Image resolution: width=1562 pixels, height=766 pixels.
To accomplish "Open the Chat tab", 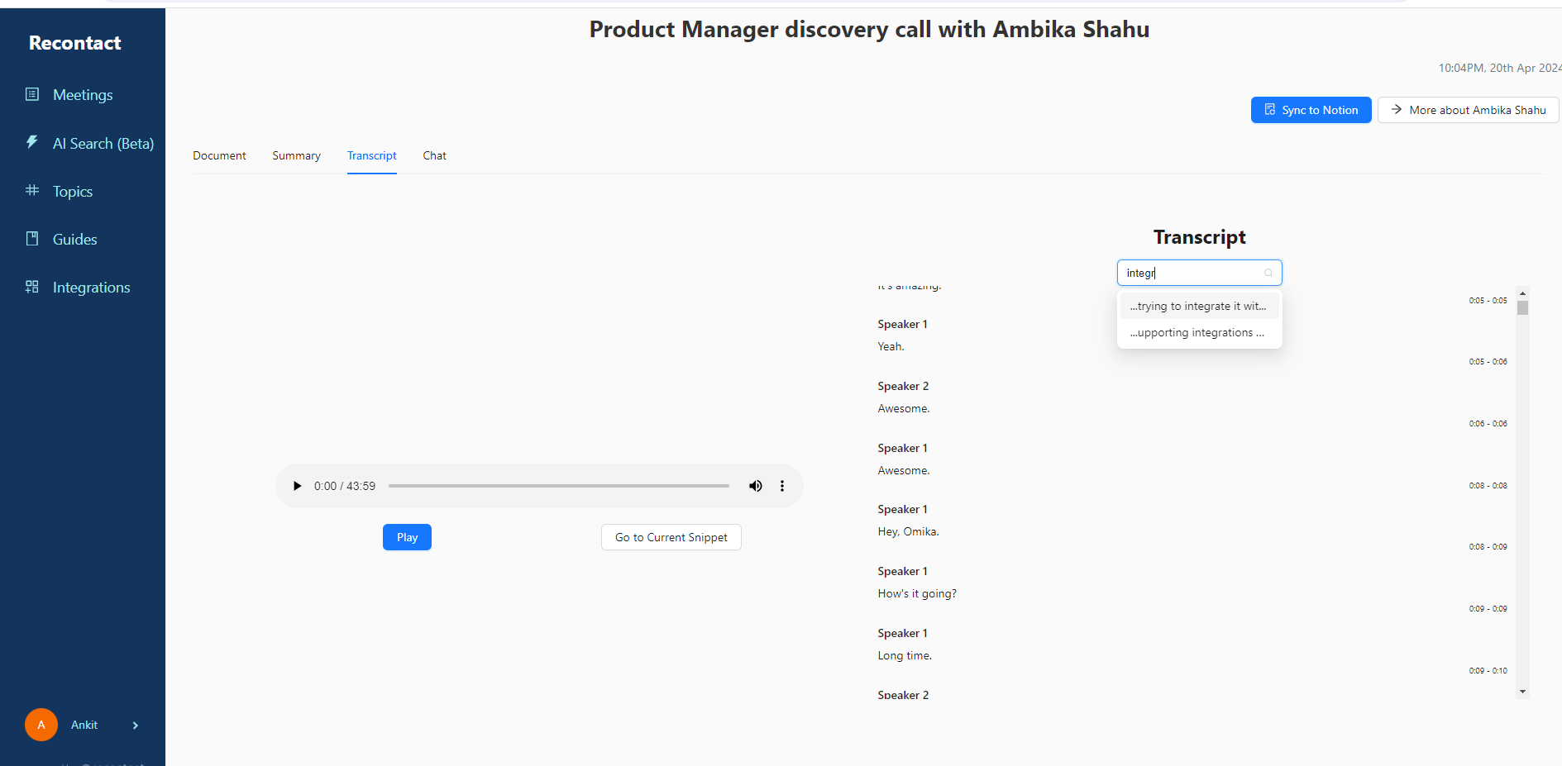I will [434, 156].
